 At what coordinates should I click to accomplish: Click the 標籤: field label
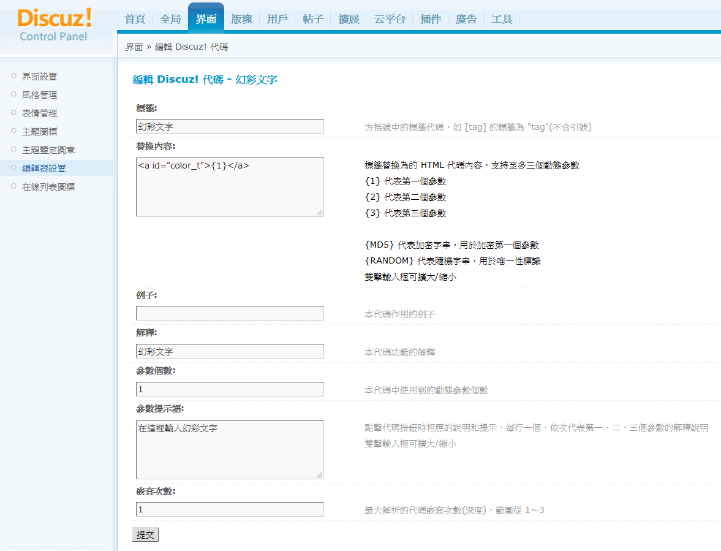[x=146, y=108]
